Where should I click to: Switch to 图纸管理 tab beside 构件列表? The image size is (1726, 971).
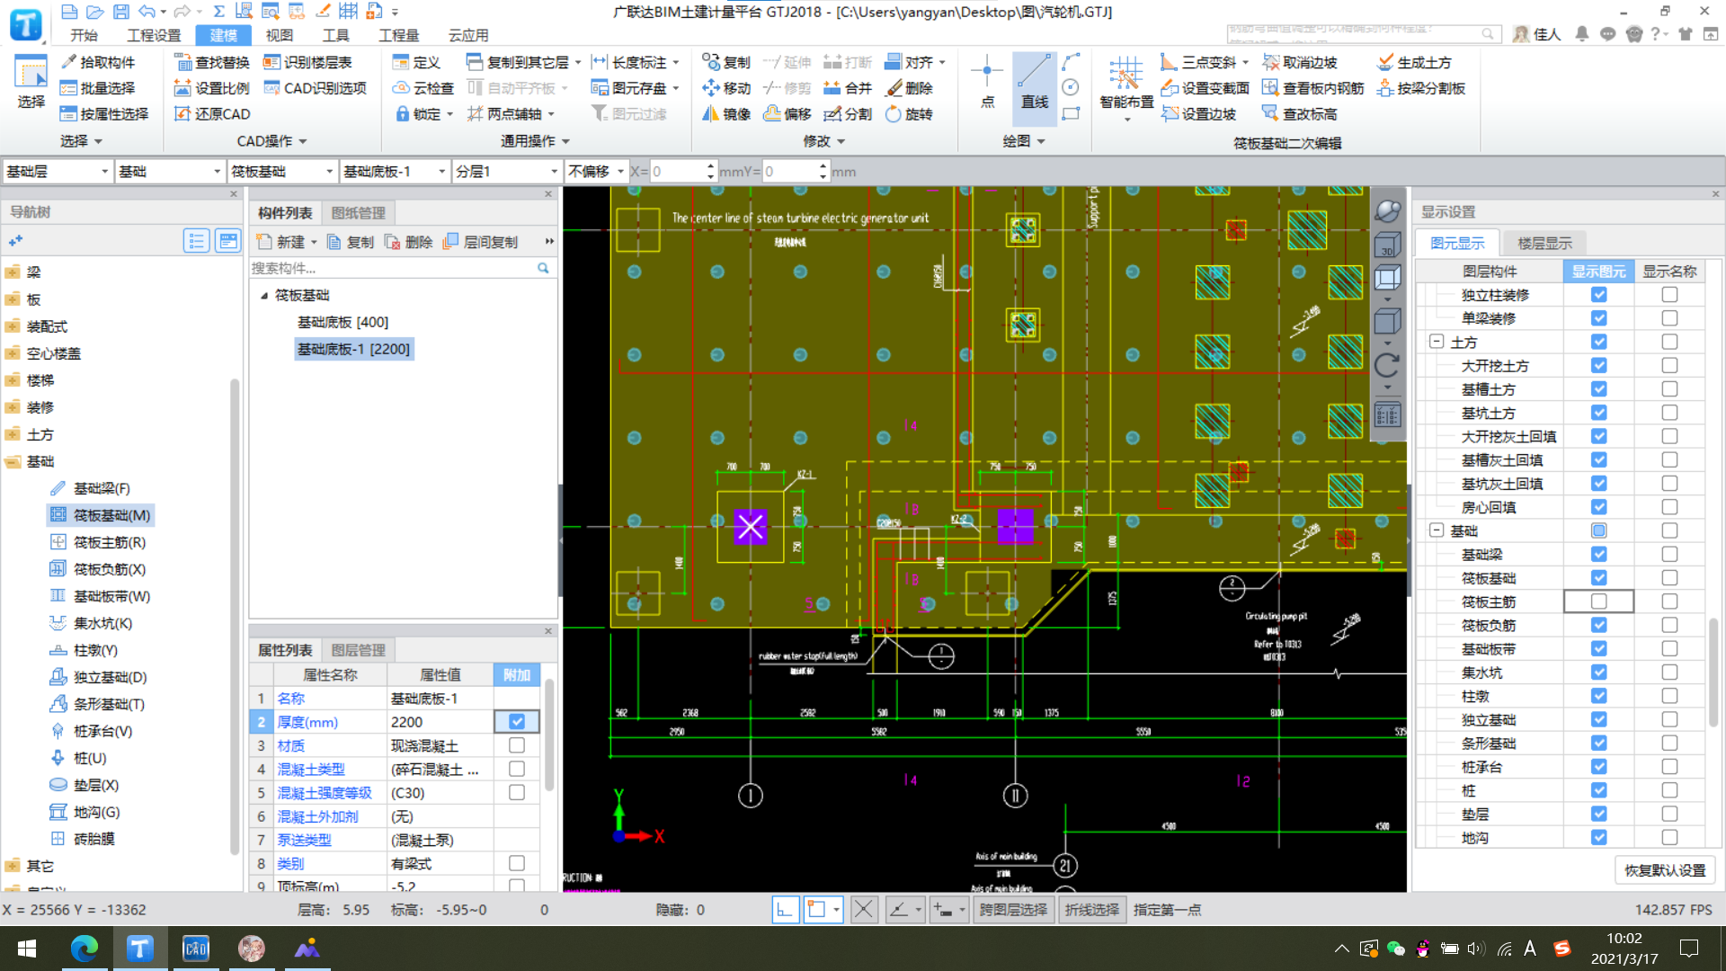point(358,213)
